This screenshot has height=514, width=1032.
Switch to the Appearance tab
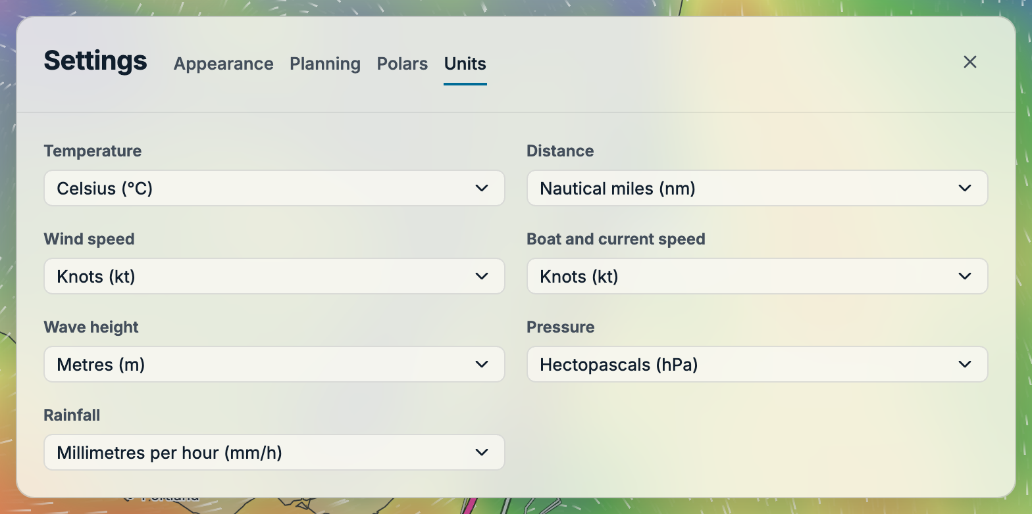(223, 64)
